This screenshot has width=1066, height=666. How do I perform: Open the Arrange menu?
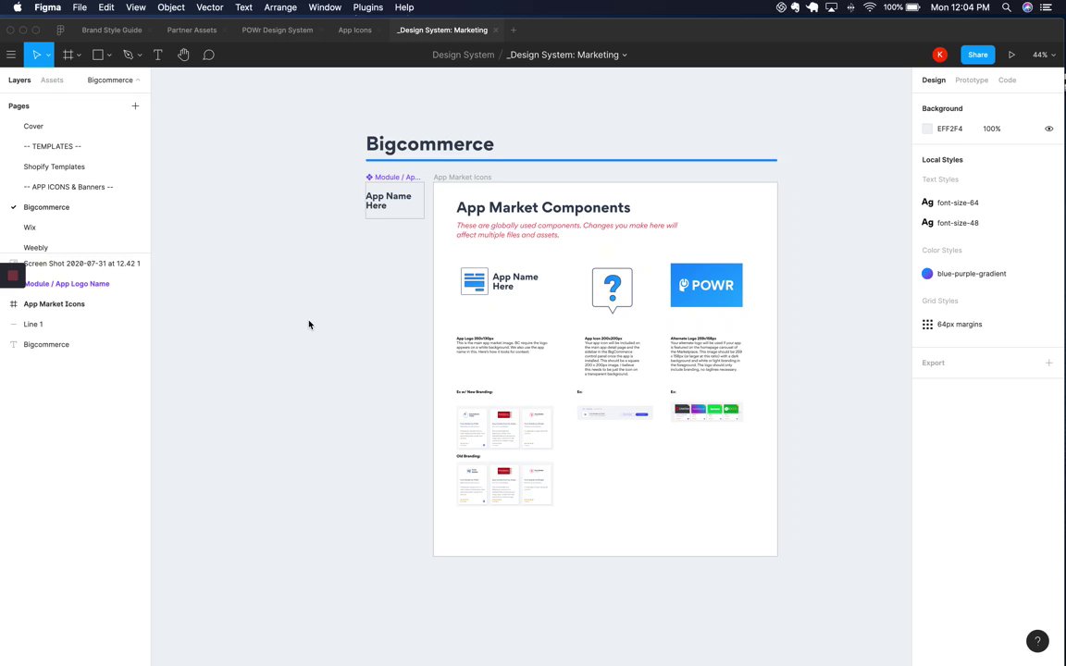pyautogui.click(x=280, y=7)
